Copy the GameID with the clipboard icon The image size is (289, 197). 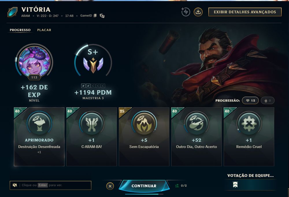(95, 16)
